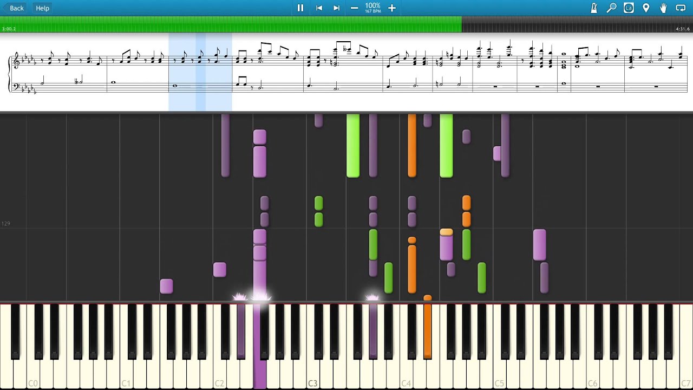Screen dimensions: 693x390
Task: Play the white key labeled C3
Action: pyautogui.click(x=313, y=374)
